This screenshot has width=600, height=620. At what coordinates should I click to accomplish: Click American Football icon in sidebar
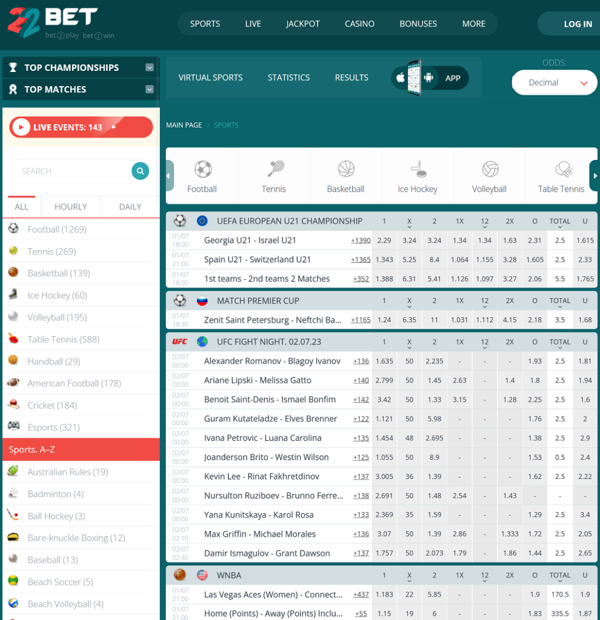(13, 382)
